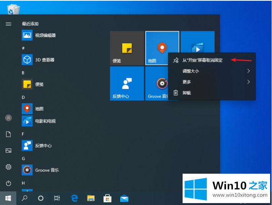This screenshot has width=272, height=205.
Task: Click the F letter group header
Action: 23,134
